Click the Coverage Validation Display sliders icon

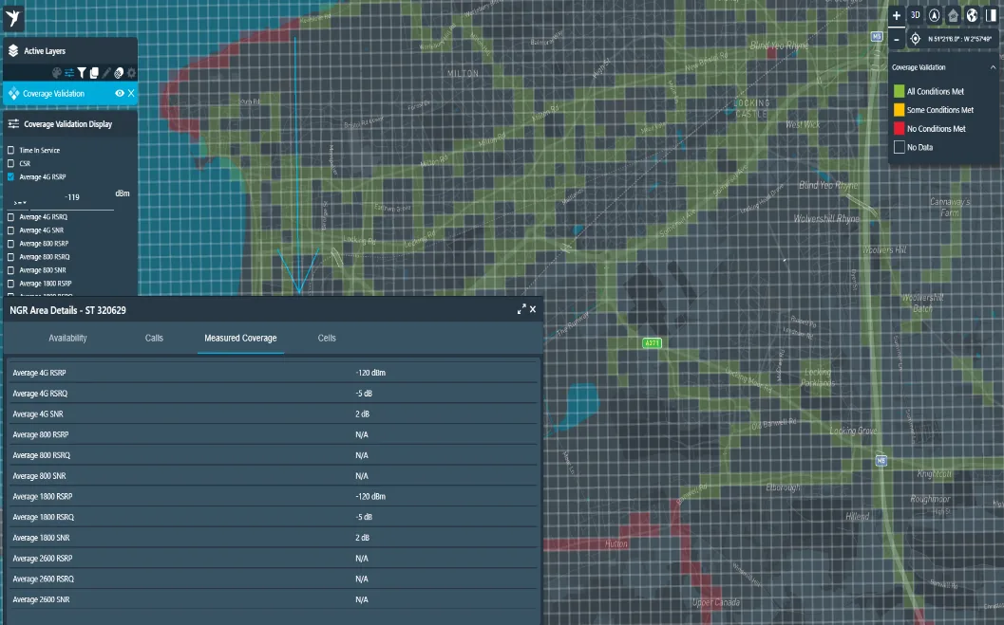(12, 124)
